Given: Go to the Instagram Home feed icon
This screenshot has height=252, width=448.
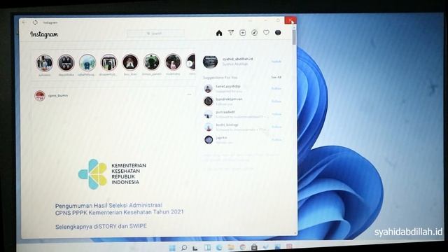Looking at the screenshot, I should tap(219, 33).
